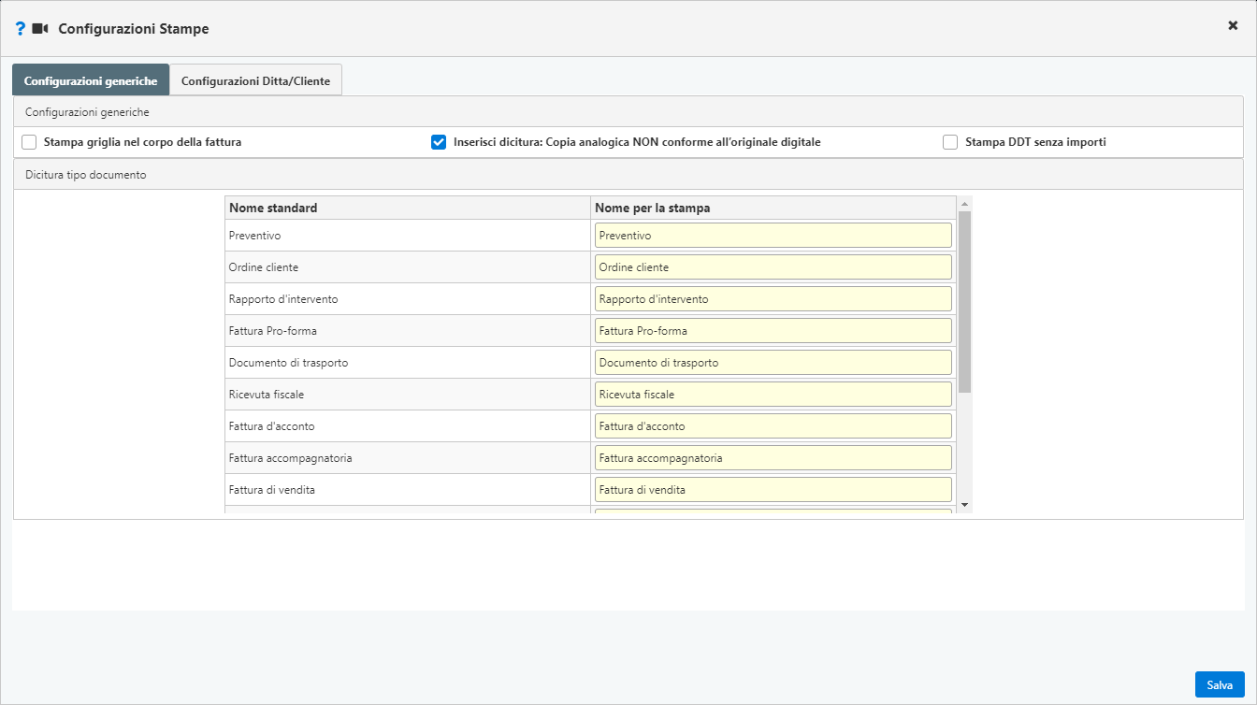Edit Rapporto d'intervento print name field
The height and width of the screenshot is (705, 1257).
coord(773,299)
